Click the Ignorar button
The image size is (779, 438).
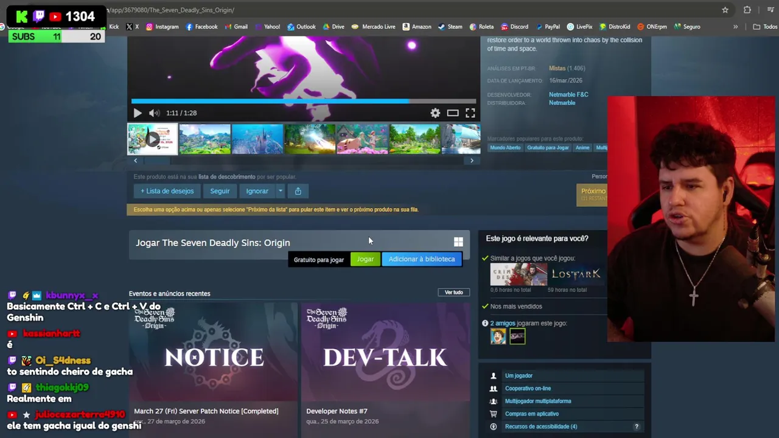(257, 191)
